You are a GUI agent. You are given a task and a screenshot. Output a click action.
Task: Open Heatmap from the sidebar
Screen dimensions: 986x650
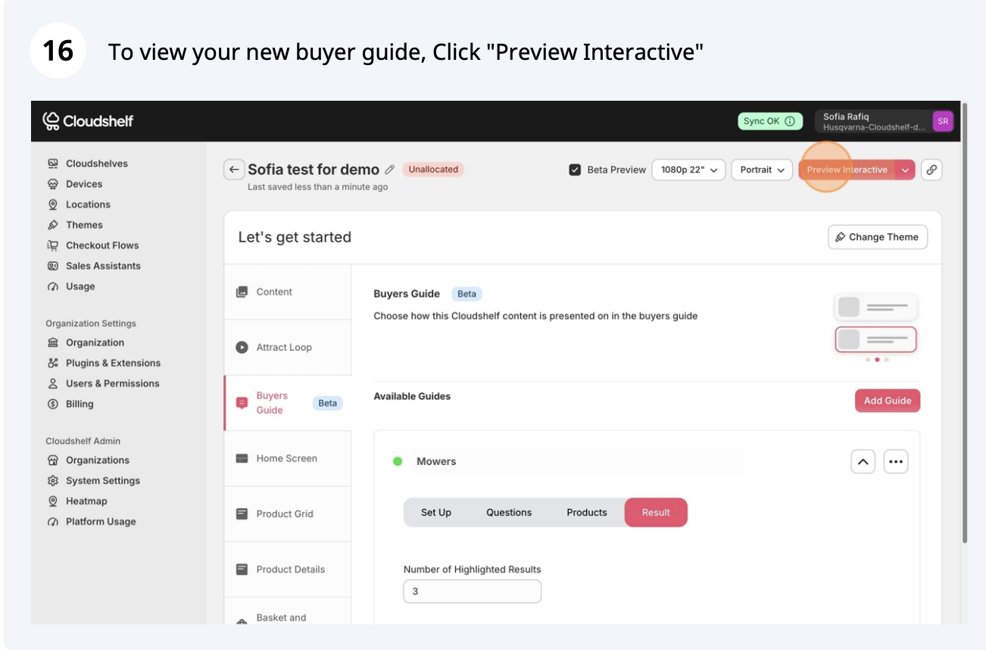click(86, 501)
